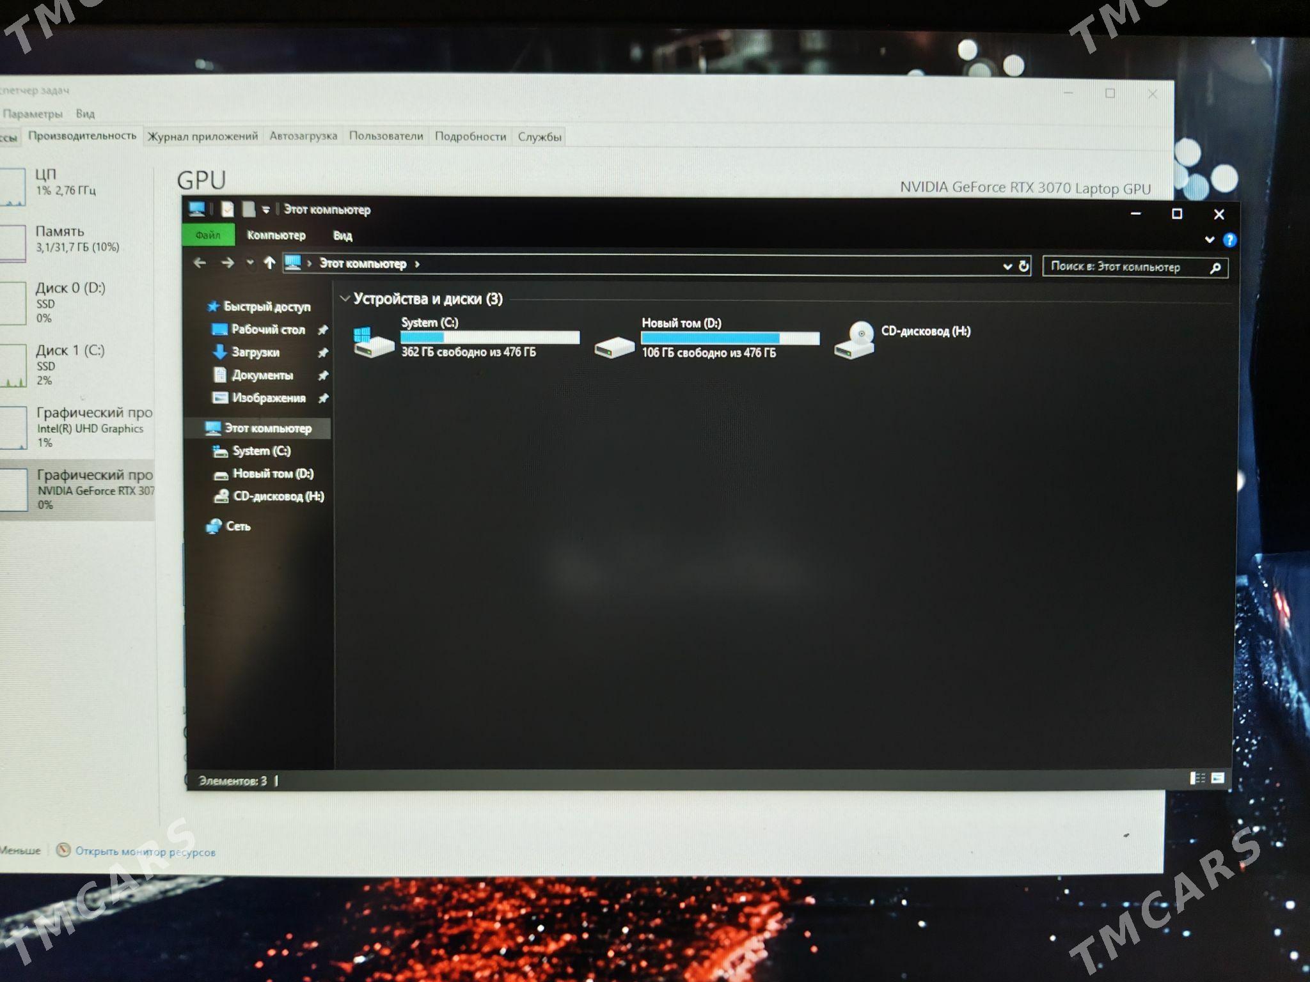
Task: Unpin Изображения using its pin icon
Action: [x=323, y=398]
